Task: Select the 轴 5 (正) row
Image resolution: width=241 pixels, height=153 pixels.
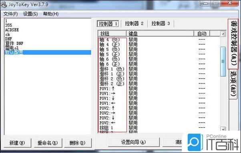Action: pyautogui.click(x=159, y=55)
